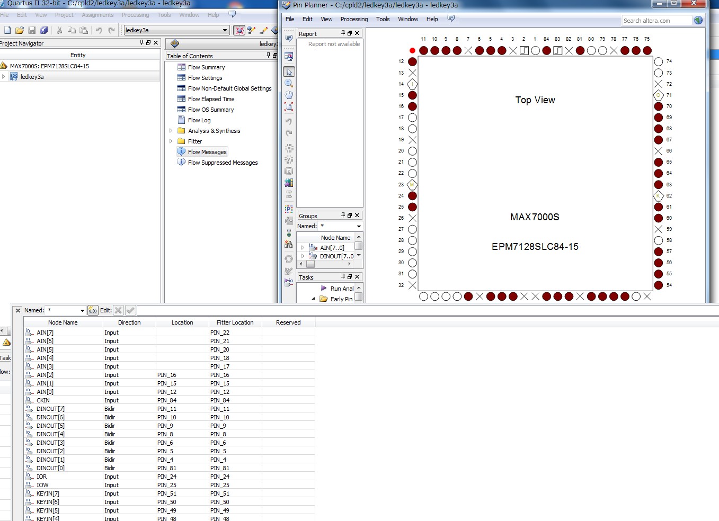
Task: Select the DINOUT[7] node name
Action: pyautogui.click(x=50, y=409)
